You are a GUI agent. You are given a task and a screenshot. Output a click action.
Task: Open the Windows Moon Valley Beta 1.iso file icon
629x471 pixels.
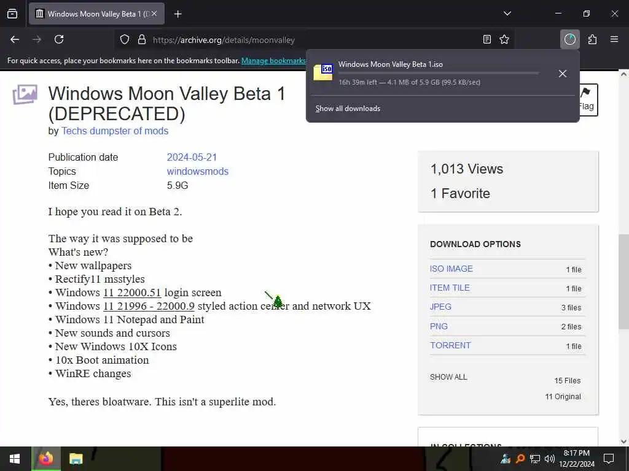click(323, 72)
